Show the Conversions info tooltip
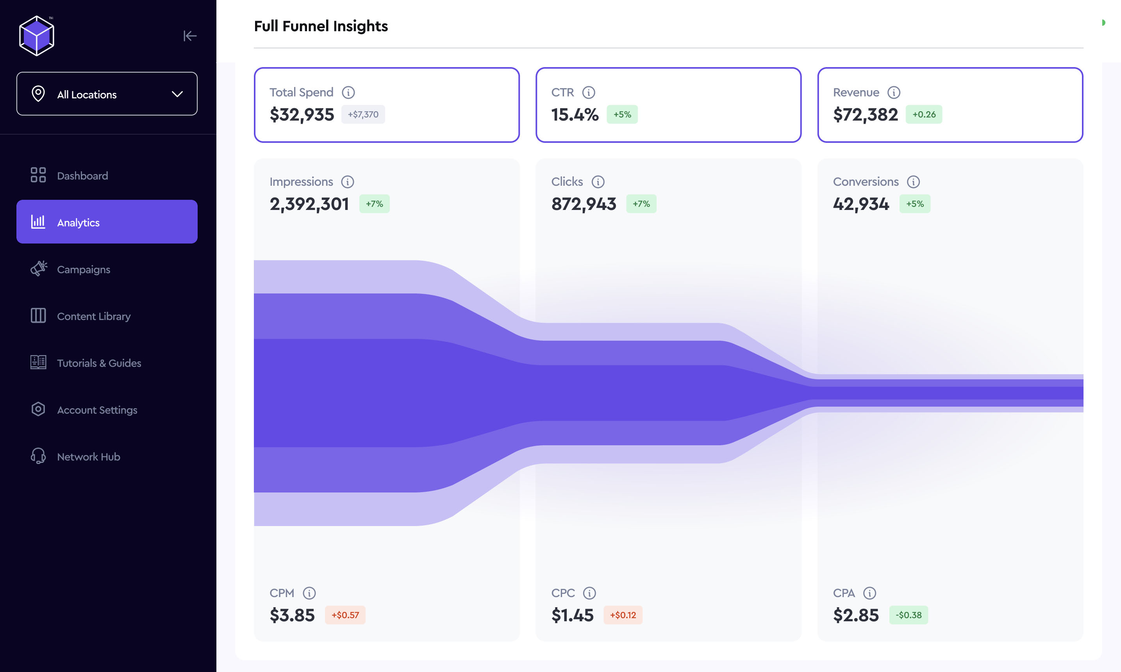The width and height of the screenshot is (1121, 672). click(x=913, y=181)
